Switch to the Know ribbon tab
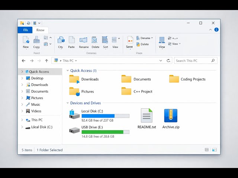The height and width of the screenshot is (178, 238). coord(41,30)
